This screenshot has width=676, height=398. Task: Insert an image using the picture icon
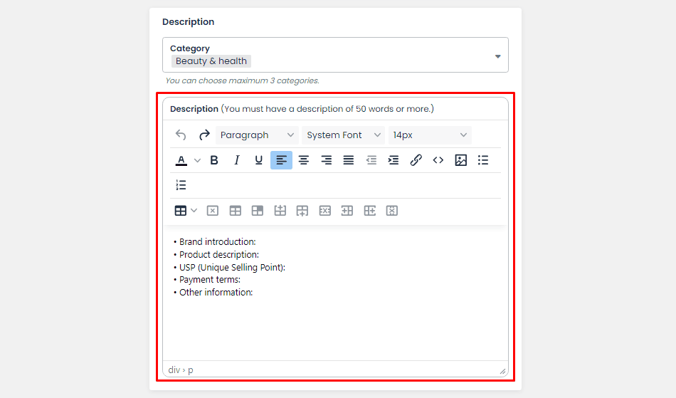click(x=460, y=160)
